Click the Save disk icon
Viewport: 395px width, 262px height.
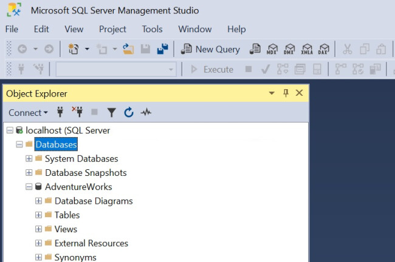point(145,49)
